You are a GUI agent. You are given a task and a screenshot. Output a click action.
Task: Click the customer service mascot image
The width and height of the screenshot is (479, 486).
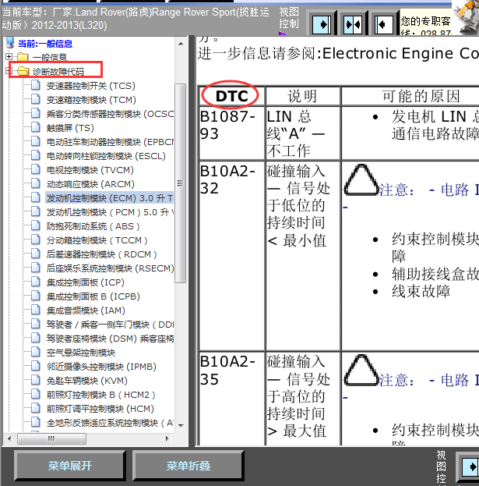(467, 17)
